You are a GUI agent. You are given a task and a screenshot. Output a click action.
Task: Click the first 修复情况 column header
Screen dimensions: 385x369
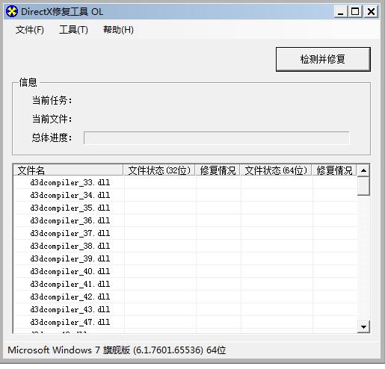pos(218,170)
